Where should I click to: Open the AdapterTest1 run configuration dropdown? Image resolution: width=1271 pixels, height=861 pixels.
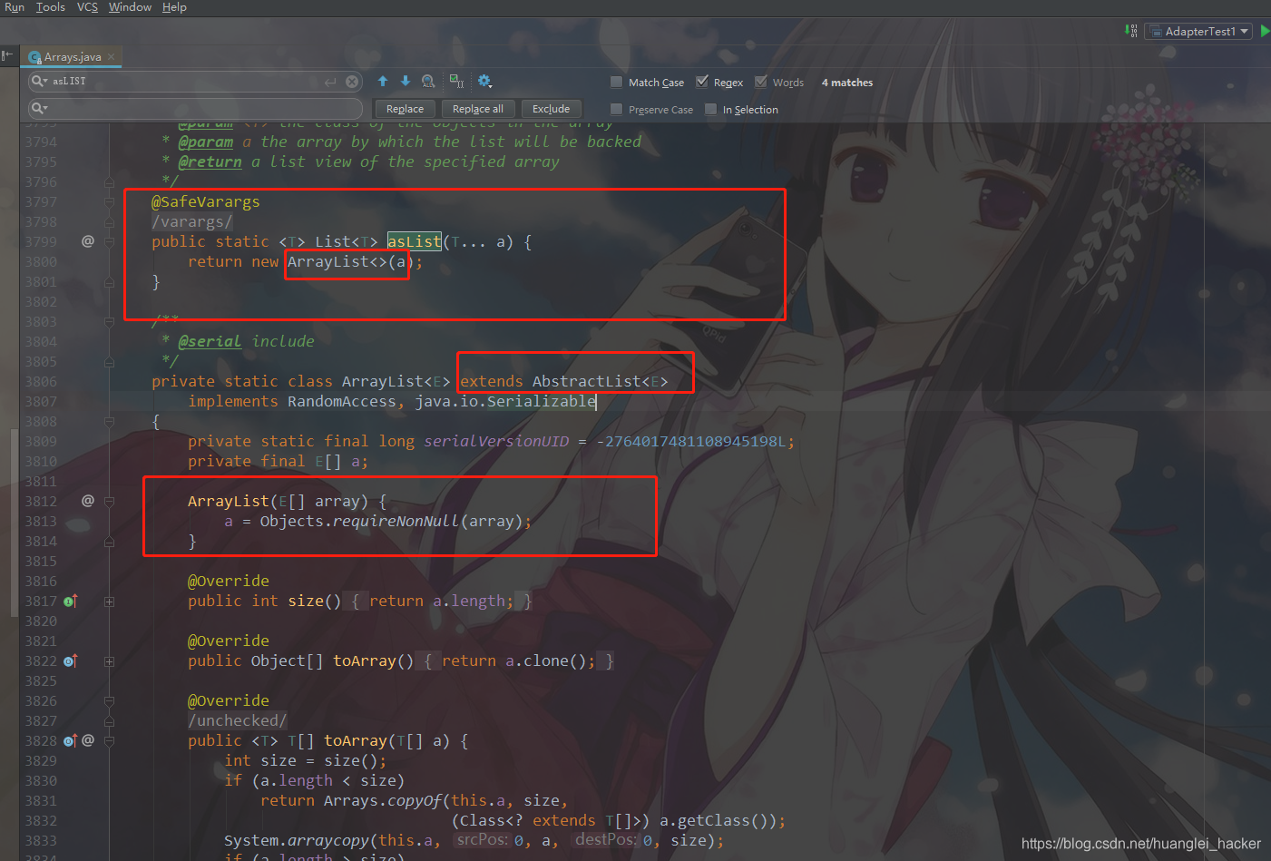(x=1198, y=31)
